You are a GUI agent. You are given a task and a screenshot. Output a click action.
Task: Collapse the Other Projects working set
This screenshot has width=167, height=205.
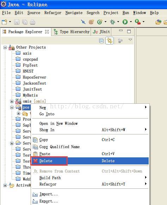tap(5, 47)
